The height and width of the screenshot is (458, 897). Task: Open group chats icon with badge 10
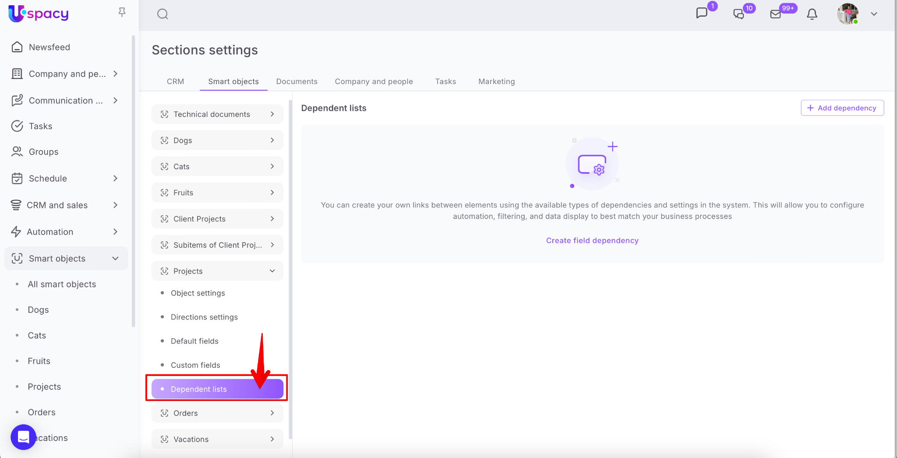(739, 14)
